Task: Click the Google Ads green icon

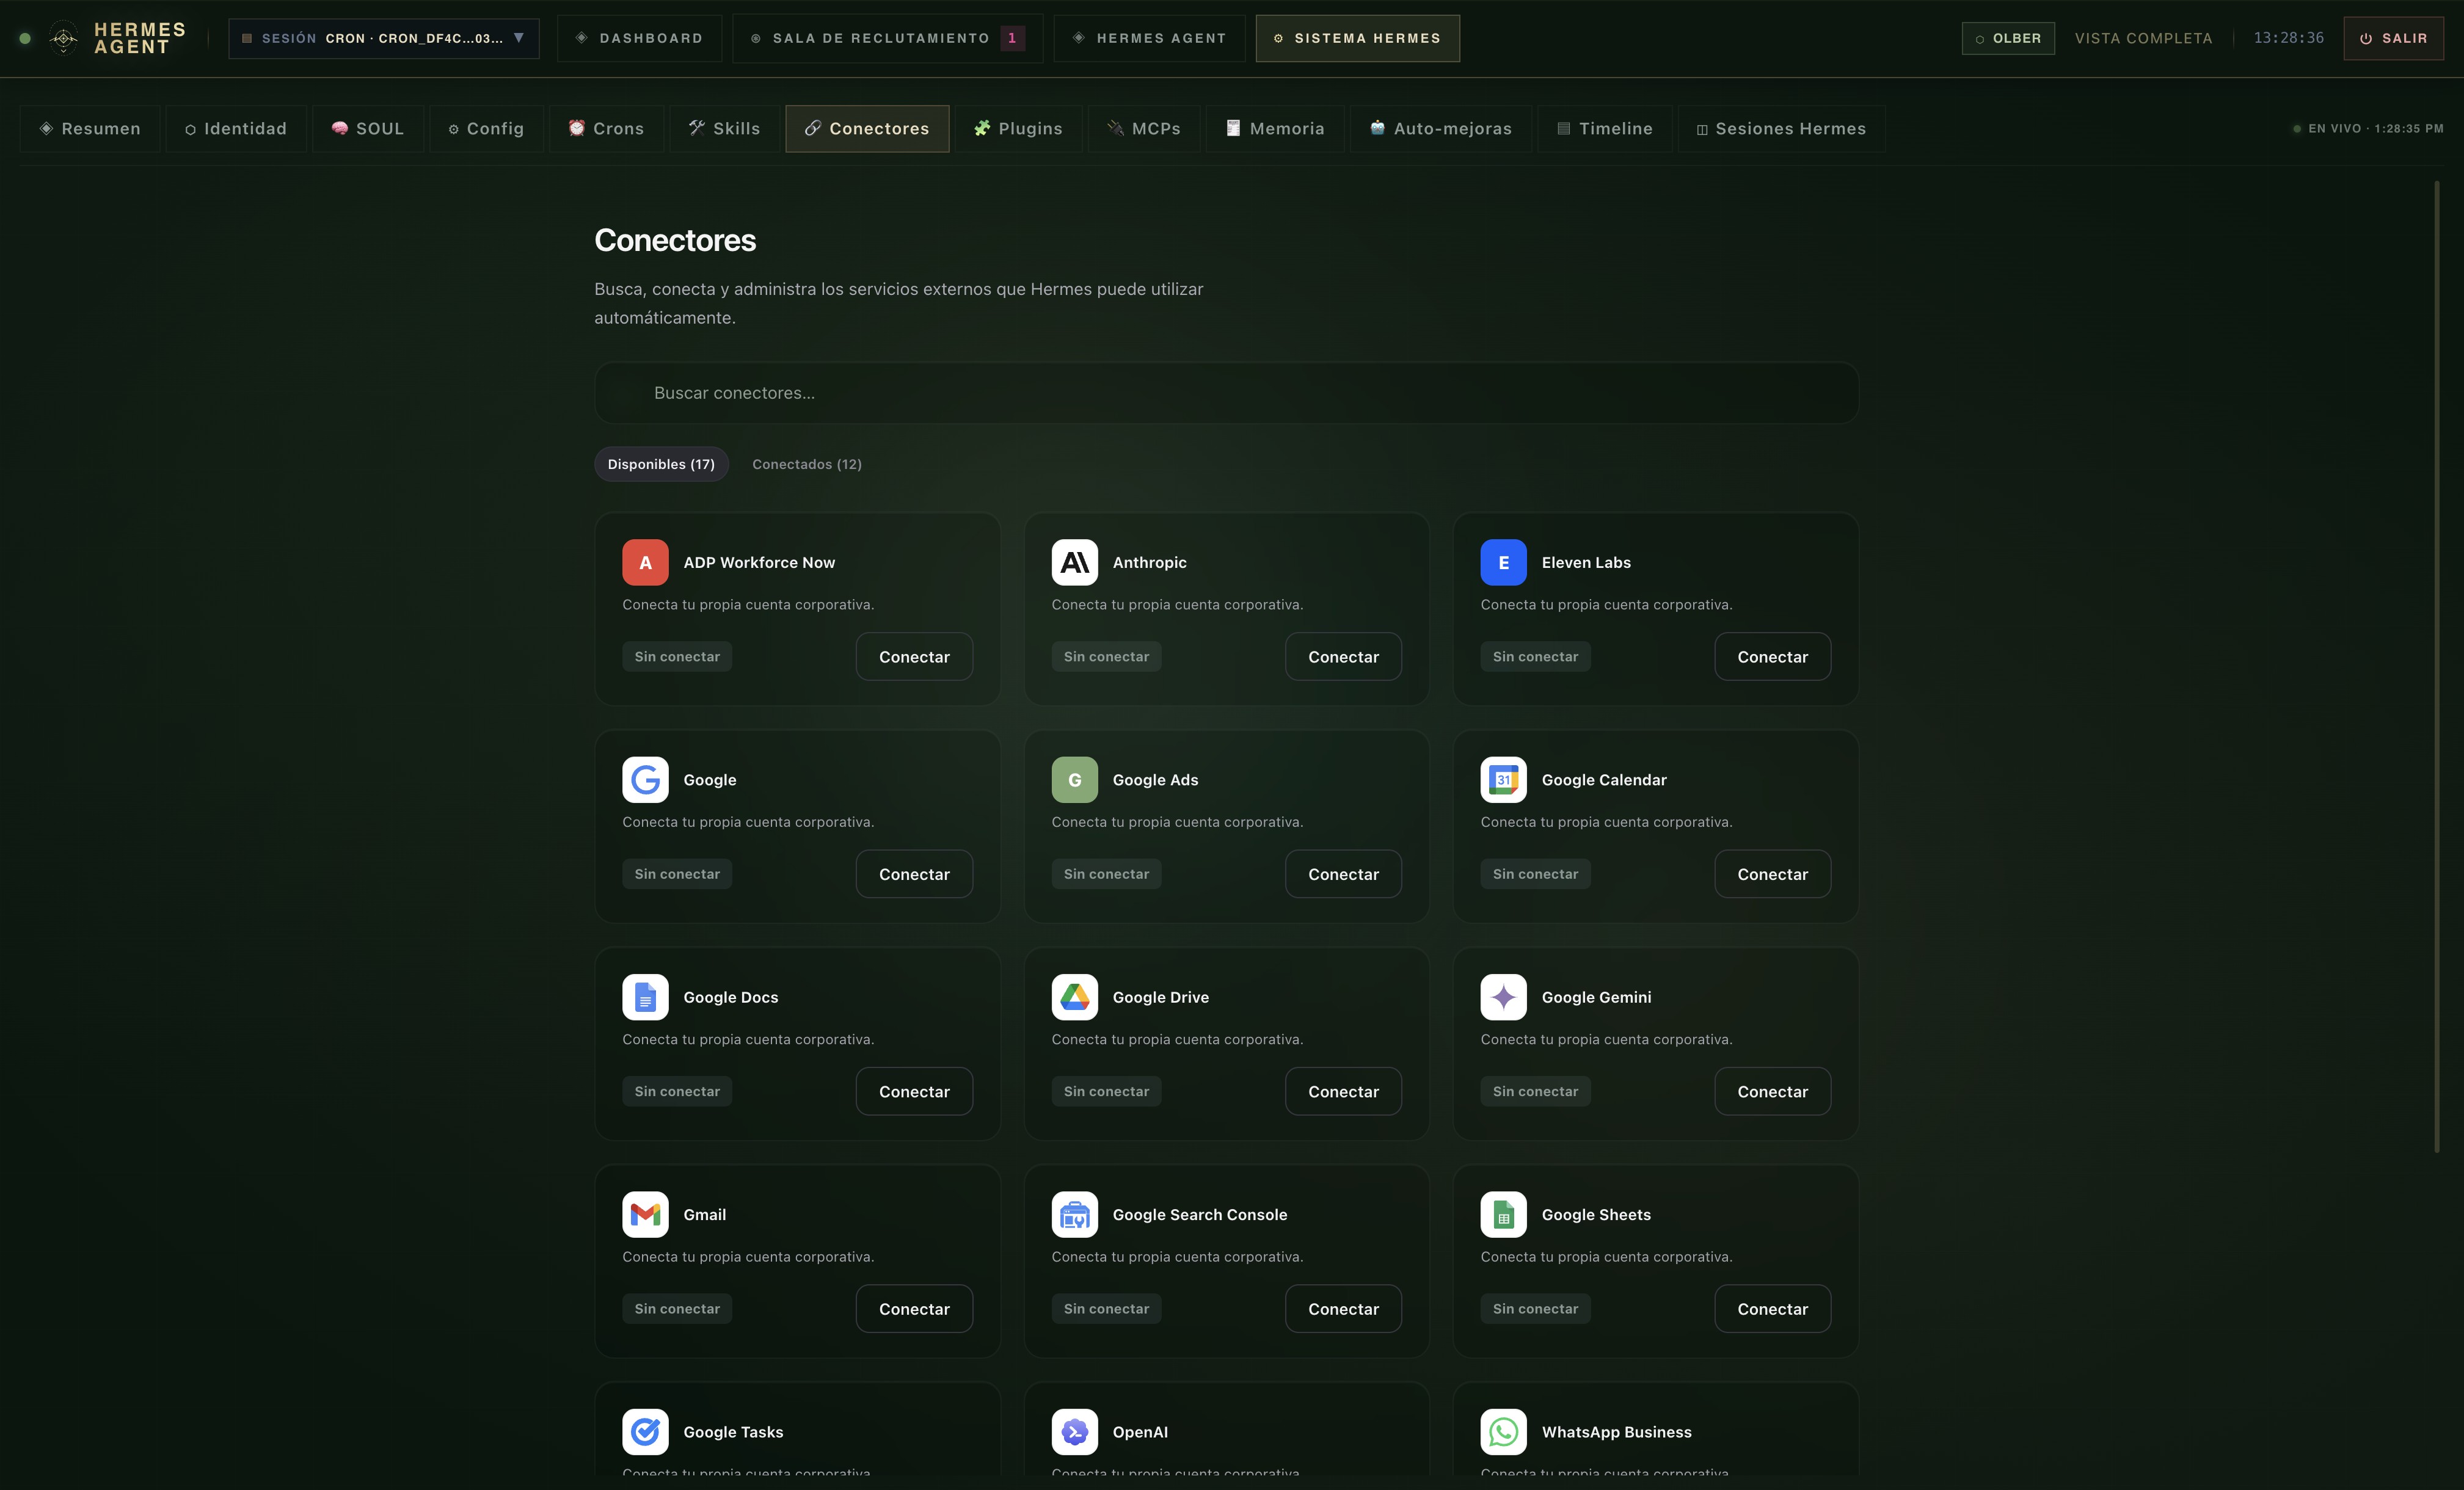Action: click(1074, 780)
